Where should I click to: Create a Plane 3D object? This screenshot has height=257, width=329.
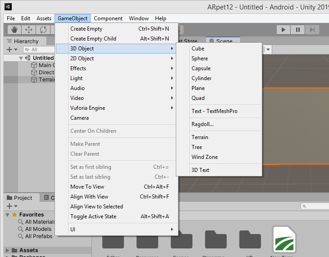tap(219, 88)
